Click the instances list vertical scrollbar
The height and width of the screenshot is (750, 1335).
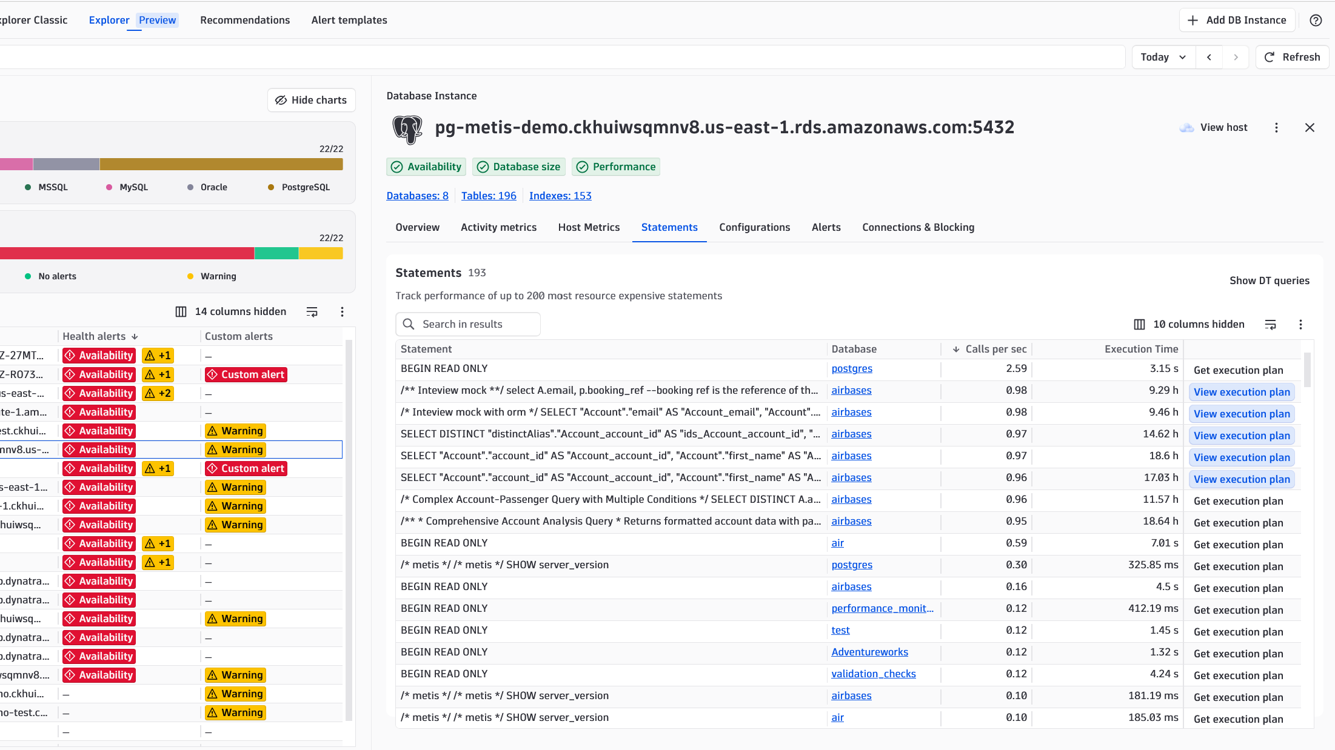click(349, 530)
